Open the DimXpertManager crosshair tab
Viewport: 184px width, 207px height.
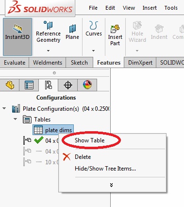pyautogui.click(x=68, y=85)
